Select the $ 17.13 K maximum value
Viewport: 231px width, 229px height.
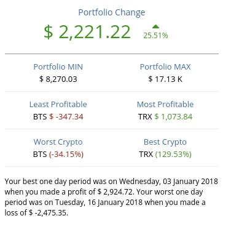click(x=165, y=79)
